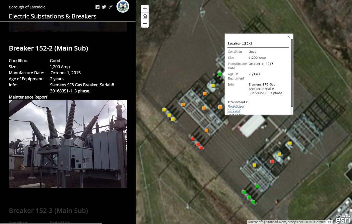The image size is (352, 224).
Task: Zoom out of the map
Action: point(145,24)
